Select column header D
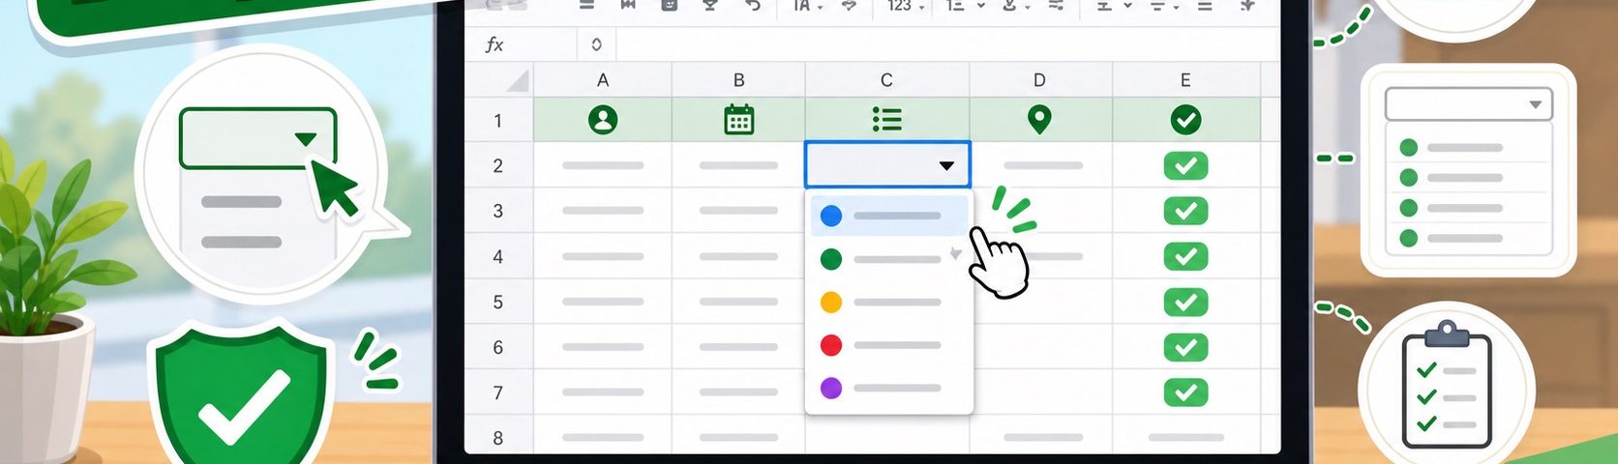This screenshot has height=464, width=1618. [x=1040, y=80]
